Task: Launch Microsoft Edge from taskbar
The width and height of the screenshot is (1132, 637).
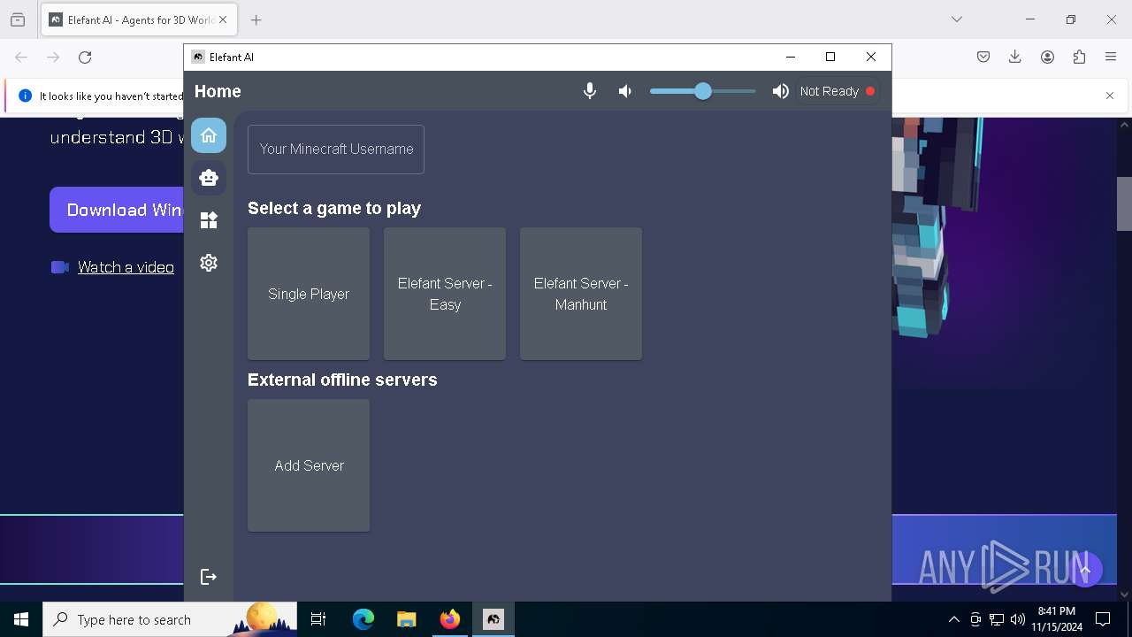Action: (x=363, y=619)
